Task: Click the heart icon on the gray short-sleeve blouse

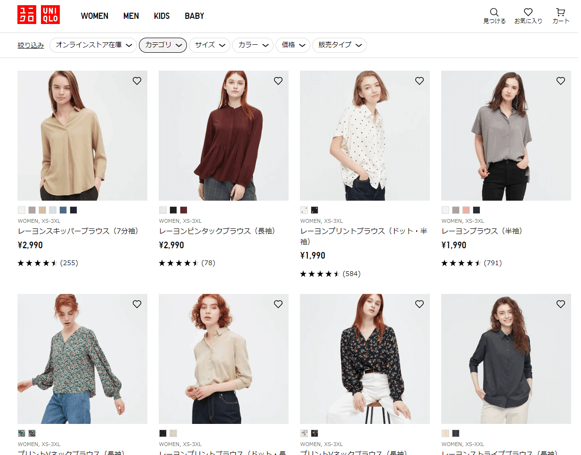Action: click(560, 81)
